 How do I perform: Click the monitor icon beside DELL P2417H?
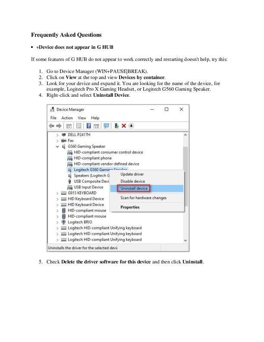coord(63,135)
